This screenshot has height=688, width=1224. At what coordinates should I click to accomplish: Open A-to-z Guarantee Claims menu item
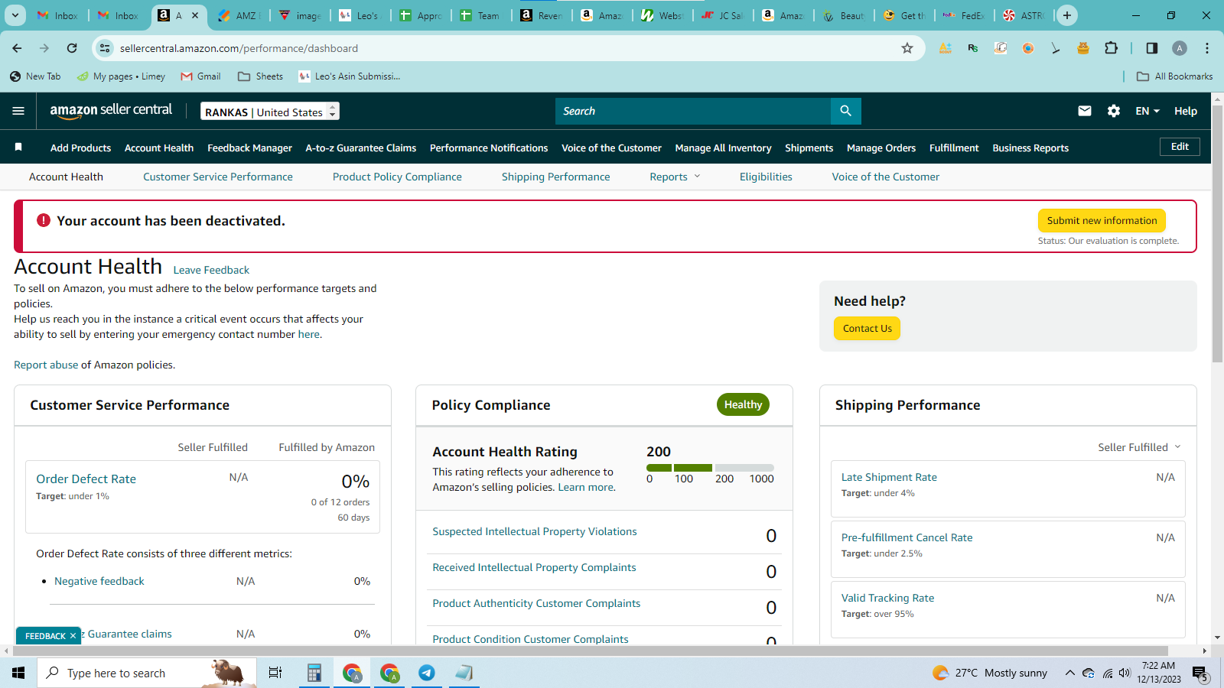[x=361, y=148]
